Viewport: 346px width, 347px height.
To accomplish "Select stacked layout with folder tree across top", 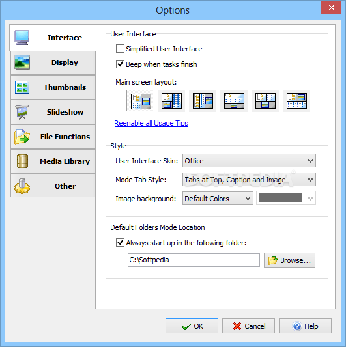I will click(x=234, y=101).
